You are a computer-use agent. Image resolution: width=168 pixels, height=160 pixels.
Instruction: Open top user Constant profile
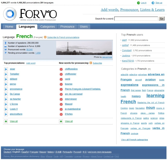click(x=127, y=50)
